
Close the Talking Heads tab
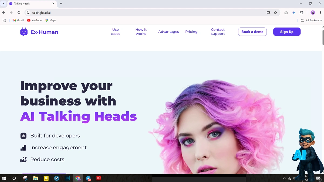point(53,4)
